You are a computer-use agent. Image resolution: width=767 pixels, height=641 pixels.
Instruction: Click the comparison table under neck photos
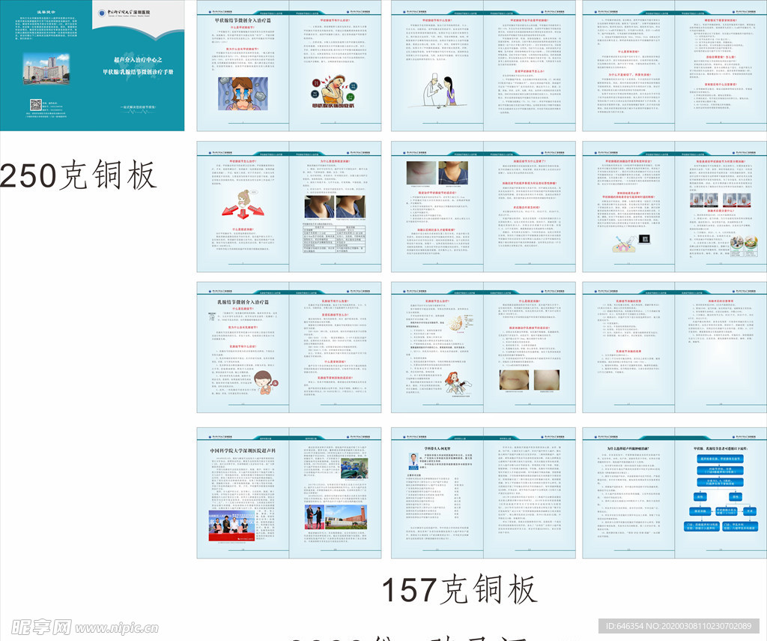click(334, 238)
